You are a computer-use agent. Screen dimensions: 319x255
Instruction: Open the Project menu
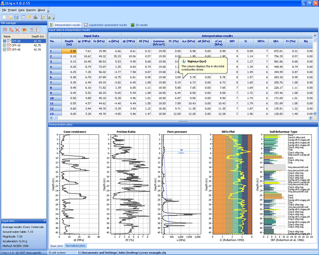[x=12, y=10]
